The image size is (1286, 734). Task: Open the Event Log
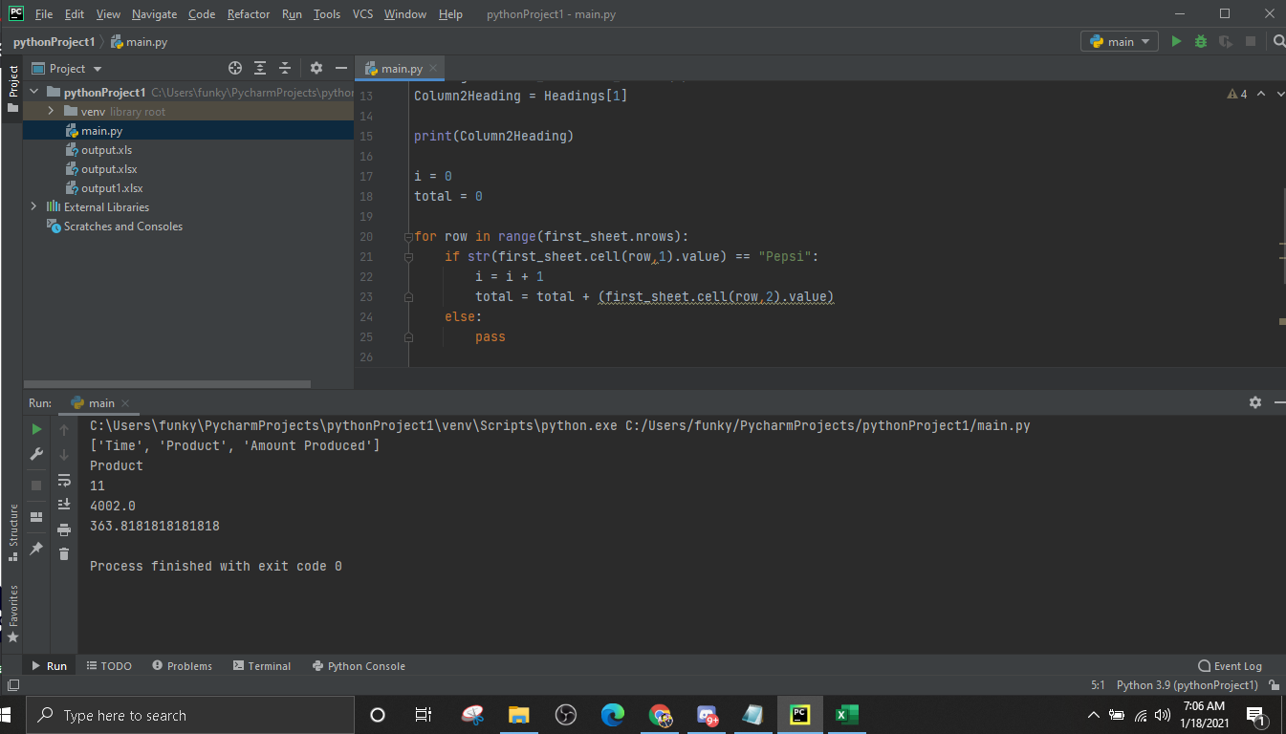[1230, 666]
